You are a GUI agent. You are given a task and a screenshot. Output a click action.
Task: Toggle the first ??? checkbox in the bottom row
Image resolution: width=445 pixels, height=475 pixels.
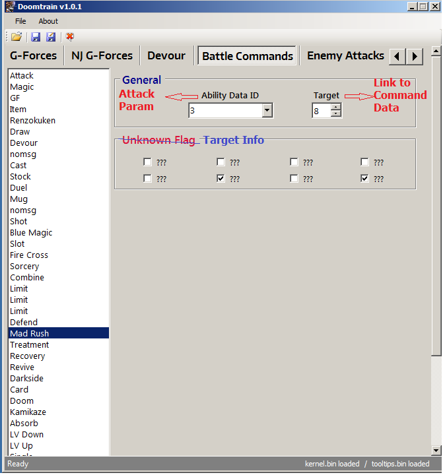click(147, 178)
